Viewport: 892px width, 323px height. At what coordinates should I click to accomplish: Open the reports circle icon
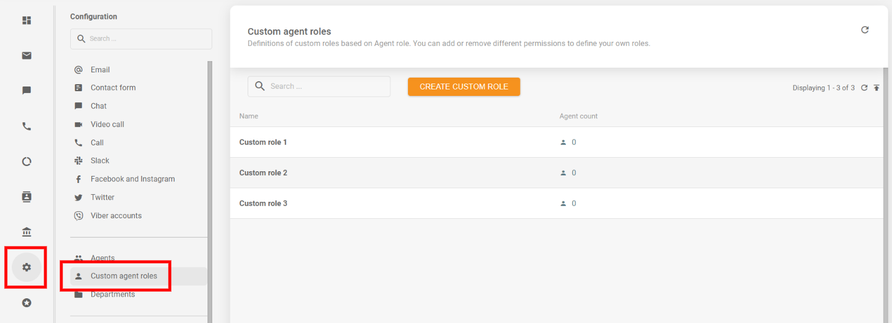click(x=27, y=161)
